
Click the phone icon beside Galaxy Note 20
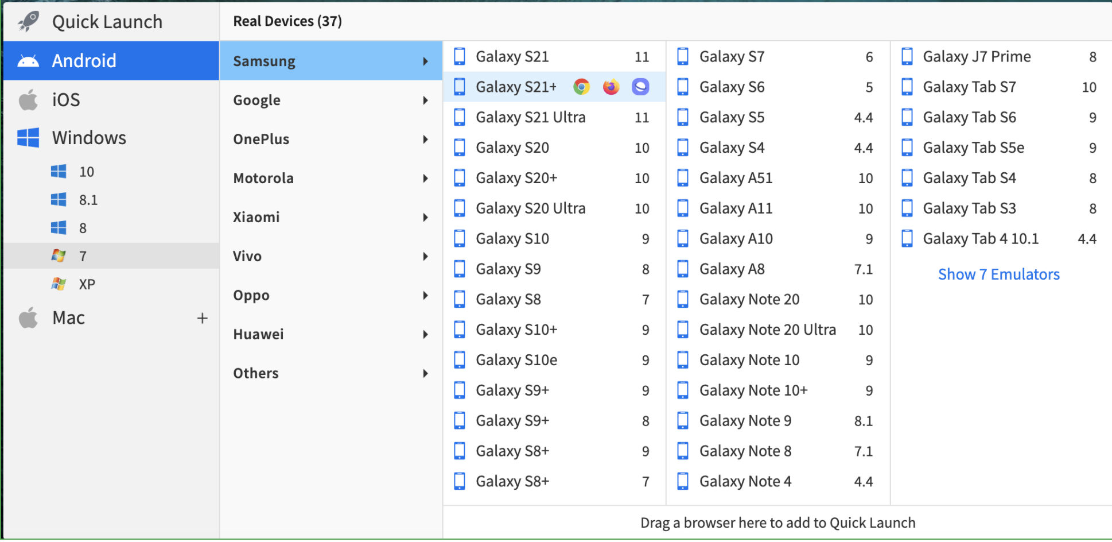pos(682,299)
